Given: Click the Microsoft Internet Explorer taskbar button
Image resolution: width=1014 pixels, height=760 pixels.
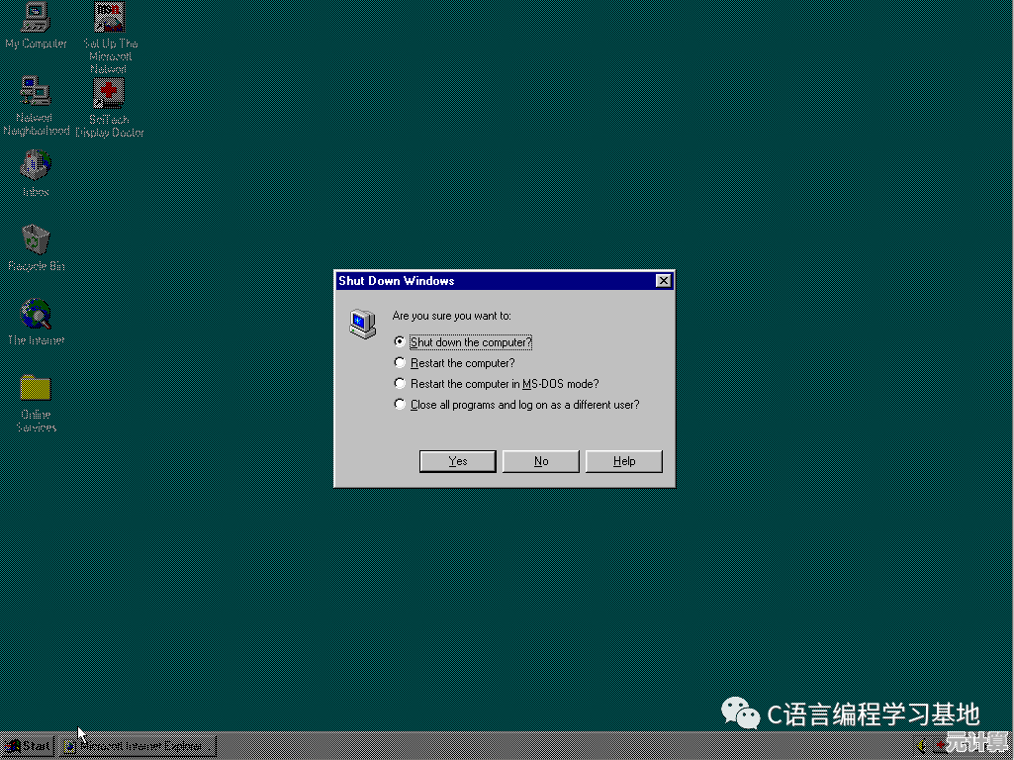Looking at the screenshot, I should tap(138, 746).
